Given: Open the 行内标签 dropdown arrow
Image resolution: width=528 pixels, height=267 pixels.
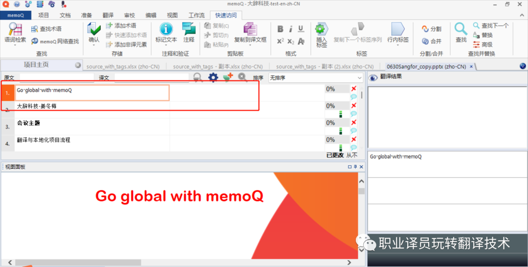Looking at the screenshot, I should coord(397,45).
